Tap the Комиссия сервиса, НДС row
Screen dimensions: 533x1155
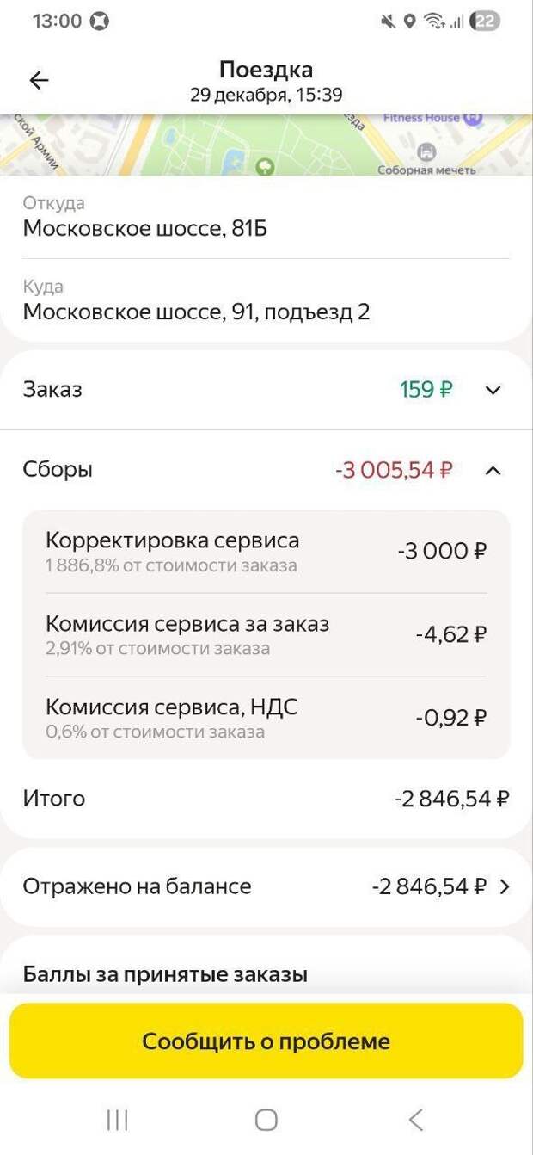[266, 718]
